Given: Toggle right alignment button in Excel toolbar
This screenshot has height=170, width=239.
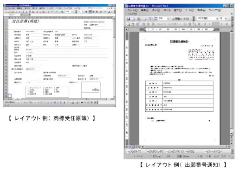Looking at the screenshot, I should tap(97, 12).
